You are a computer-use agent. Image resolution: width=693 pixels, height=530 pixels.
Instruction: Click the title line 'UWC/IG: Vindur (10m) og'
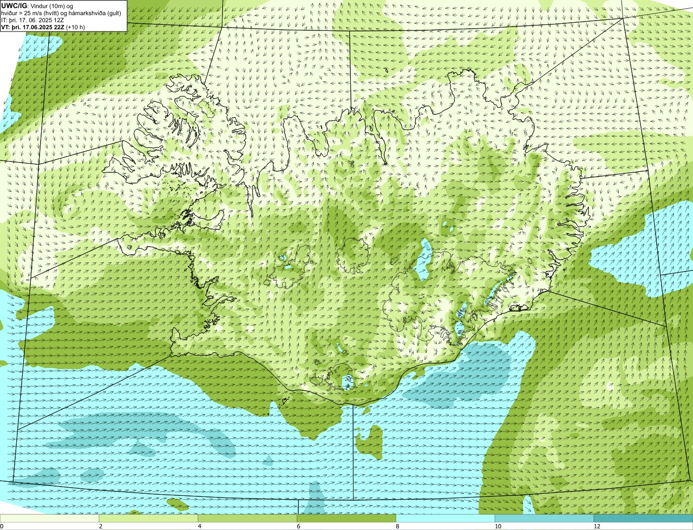coord(37,6)
